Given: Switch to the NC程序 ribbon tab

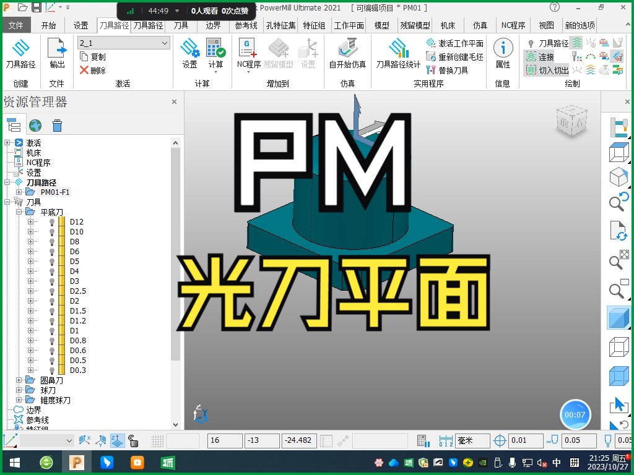Looking at the screenshot, I should 513,25.
